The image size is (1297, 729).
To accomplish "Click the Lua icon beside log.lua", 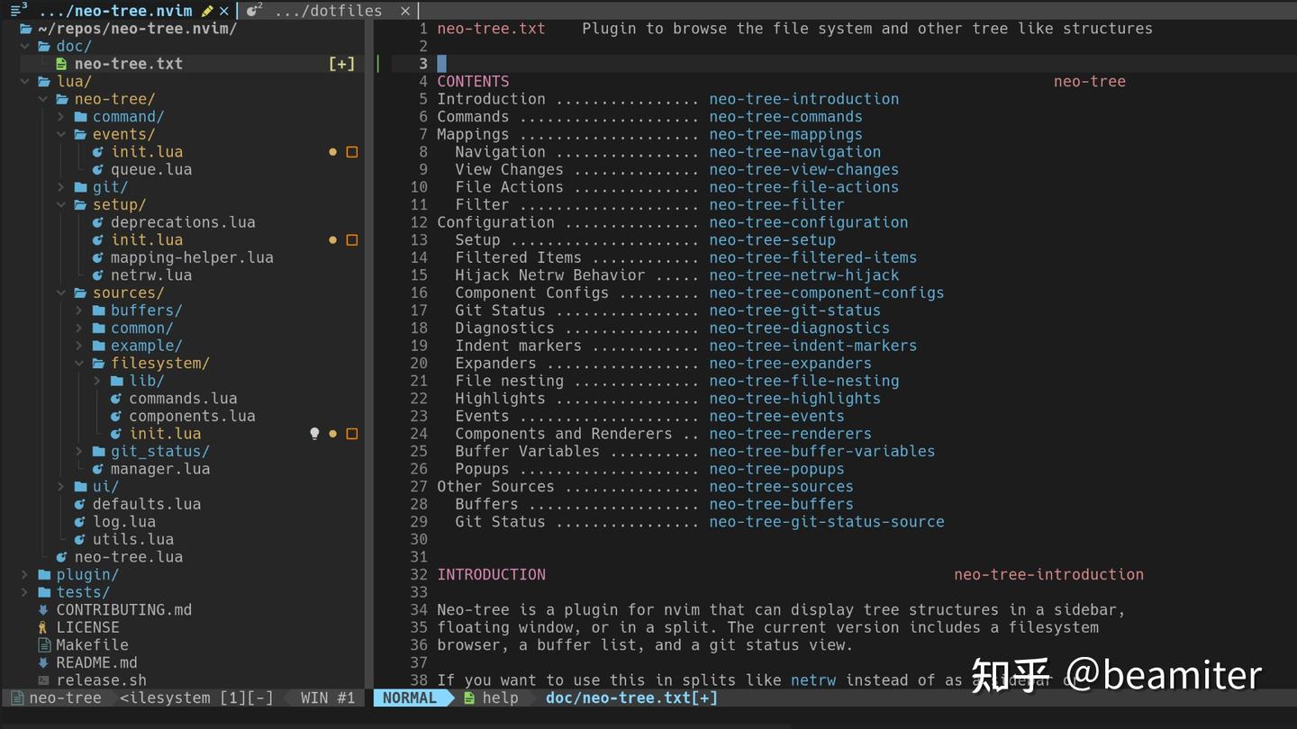I will click(x=80, y=522).
